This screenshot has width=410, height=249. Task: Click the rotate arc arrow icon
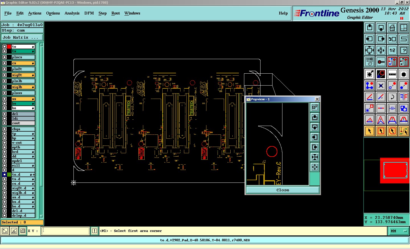[392, 97]
